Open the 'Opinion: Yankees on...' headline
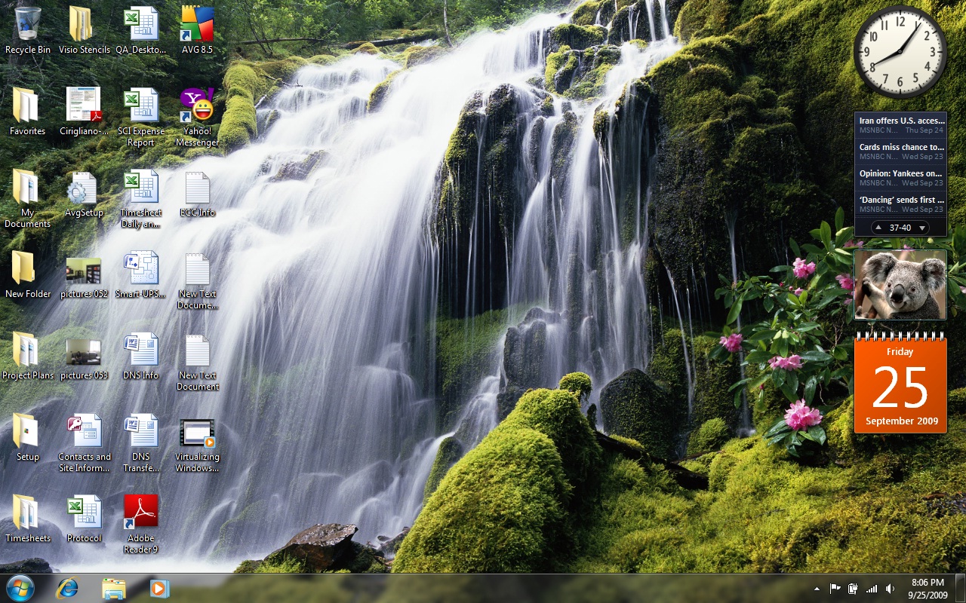The height and width of the screenshot is (603, 966). (x=901, y=173)
